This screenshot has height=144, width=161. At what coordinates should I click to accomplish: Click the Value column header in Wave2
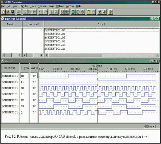[34, 68]
